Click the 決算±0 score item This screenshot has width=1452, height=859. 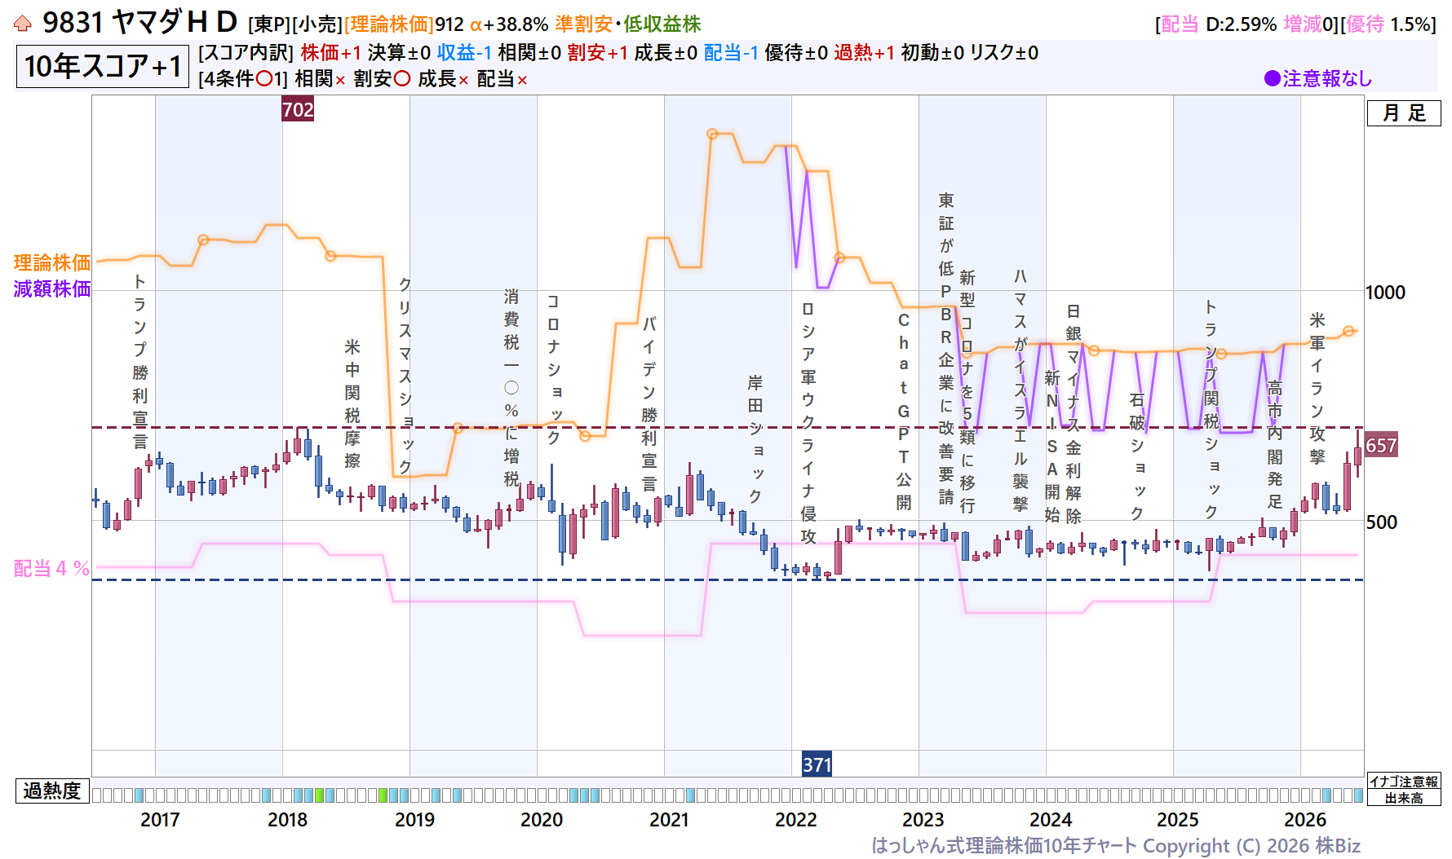pyautogui.click(x=399, y=53)
